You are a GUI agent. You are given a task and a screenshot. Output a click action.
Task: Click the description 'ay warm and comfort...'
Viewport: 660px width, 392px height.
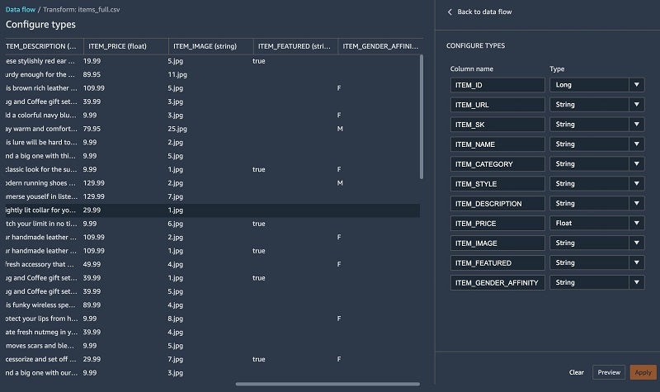point(41,129)
